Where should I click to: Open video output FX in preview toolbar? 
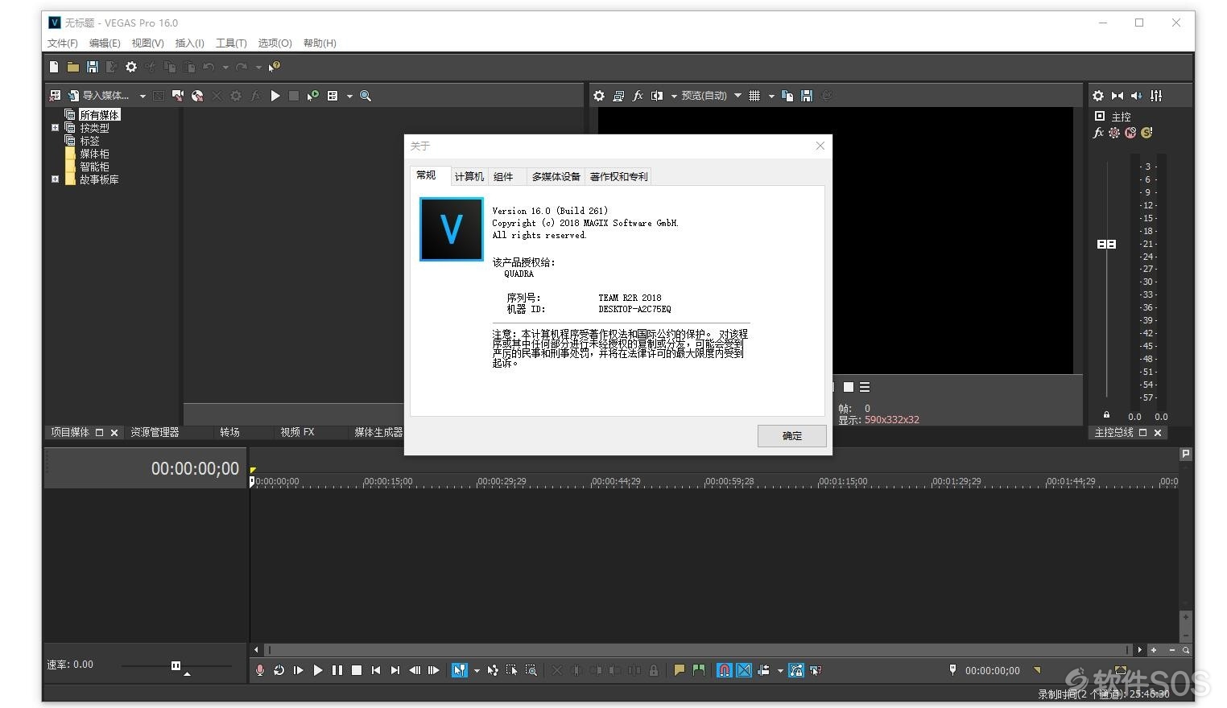click(x=638, y=96)
